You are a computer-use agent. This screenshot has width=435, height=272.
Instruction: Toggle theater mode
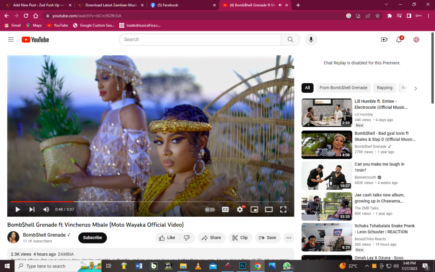click(x=269, y=209)
